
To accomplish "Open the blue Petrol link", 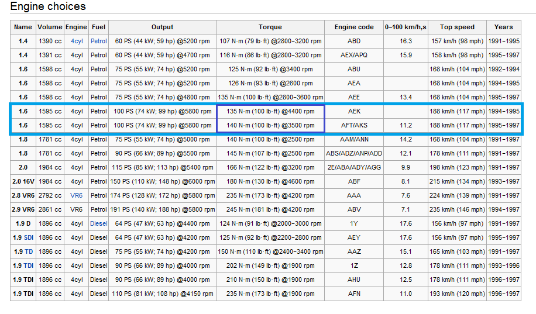I will point(99,41).
